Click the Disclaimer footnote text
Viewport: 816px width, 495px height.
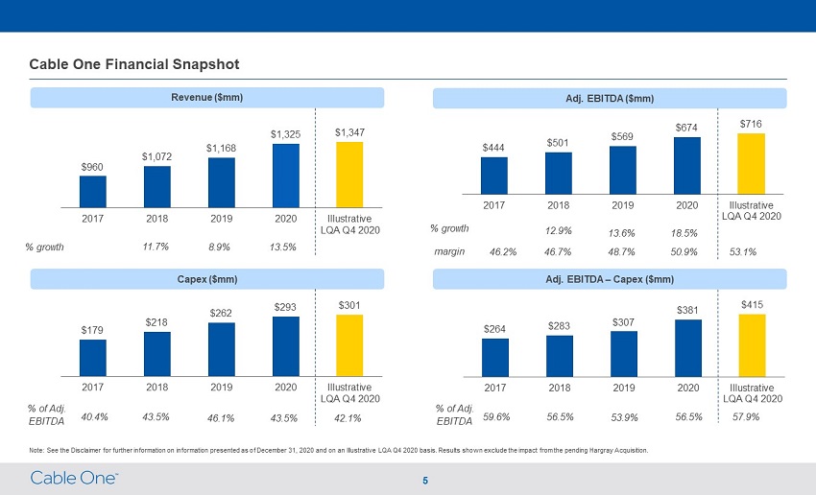tap(339, 450)
